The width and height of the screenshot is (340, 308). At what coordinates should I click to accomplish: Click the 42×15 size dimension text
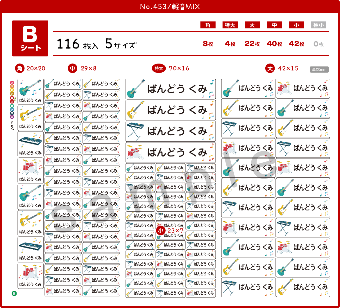[288, 69]
